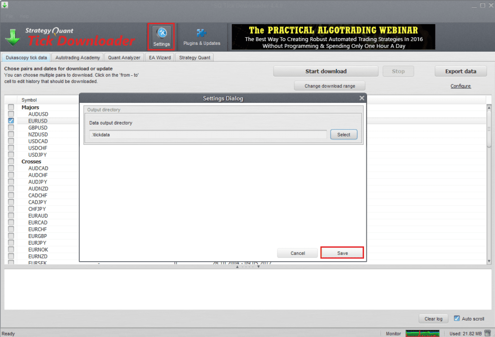Check the GBPUSD checkbox

pyautogui.click(x=11, y=127)
